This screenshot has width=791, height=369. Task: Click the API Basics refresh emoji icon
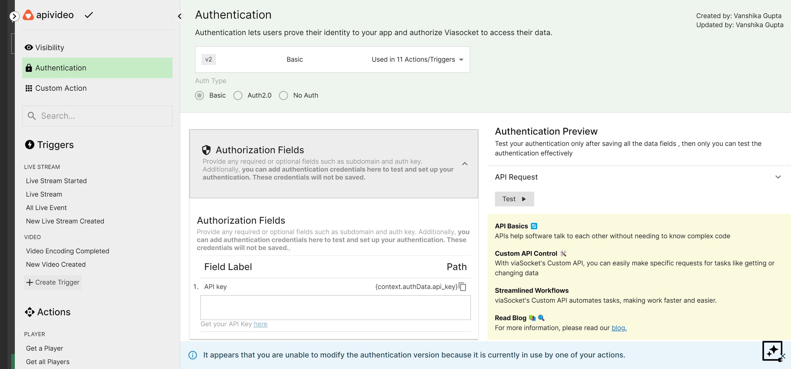tap(534, 226)
